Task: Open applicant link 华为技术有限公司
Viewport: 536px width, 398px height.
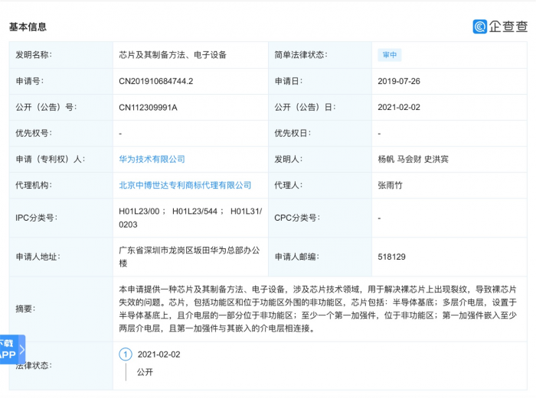Action: click(x=152, y=159)
